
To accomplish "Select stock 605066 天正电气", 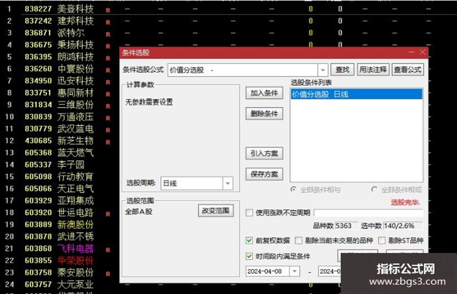I will click(x=59, y=189).
